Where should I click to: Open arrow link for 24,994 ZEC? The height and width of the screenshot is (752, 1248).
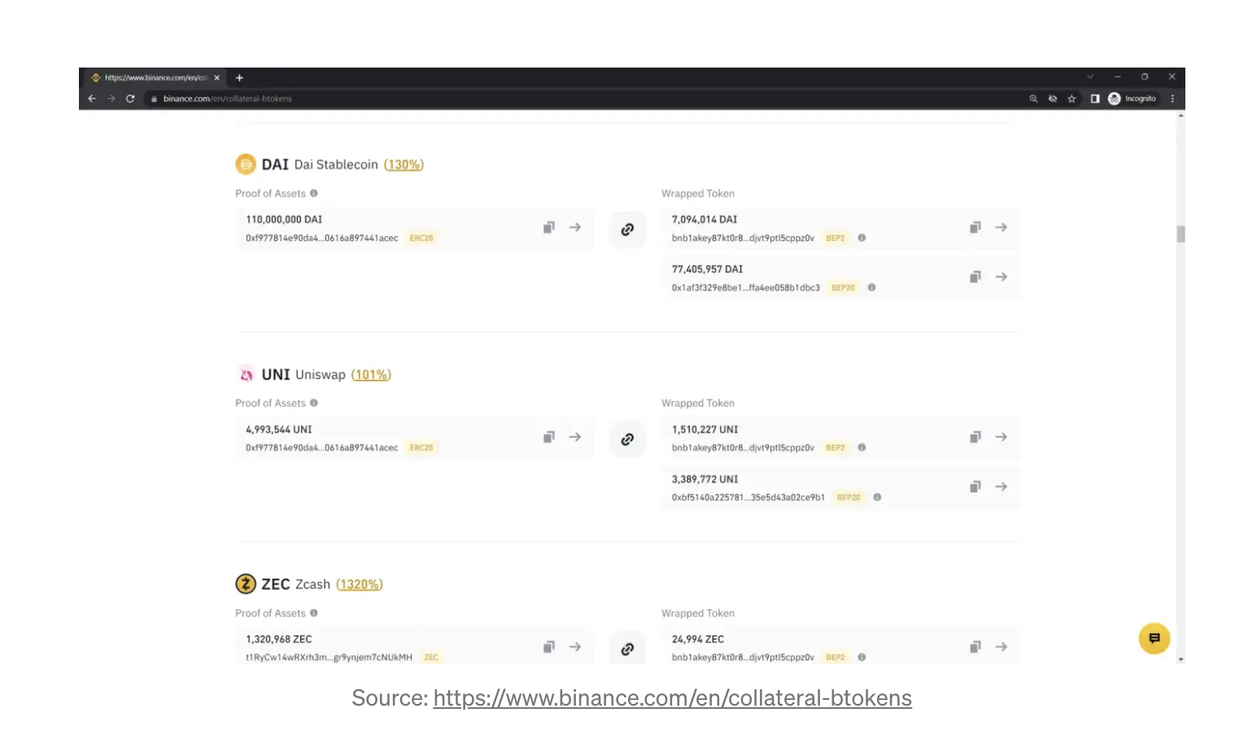coord(1001,648)
